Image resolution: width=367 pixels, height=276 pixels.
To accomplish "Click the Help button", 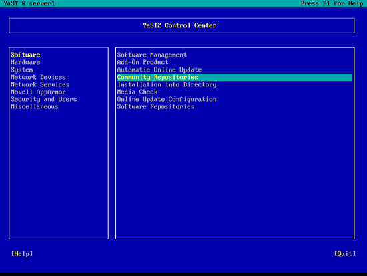I will click(22, 254).
